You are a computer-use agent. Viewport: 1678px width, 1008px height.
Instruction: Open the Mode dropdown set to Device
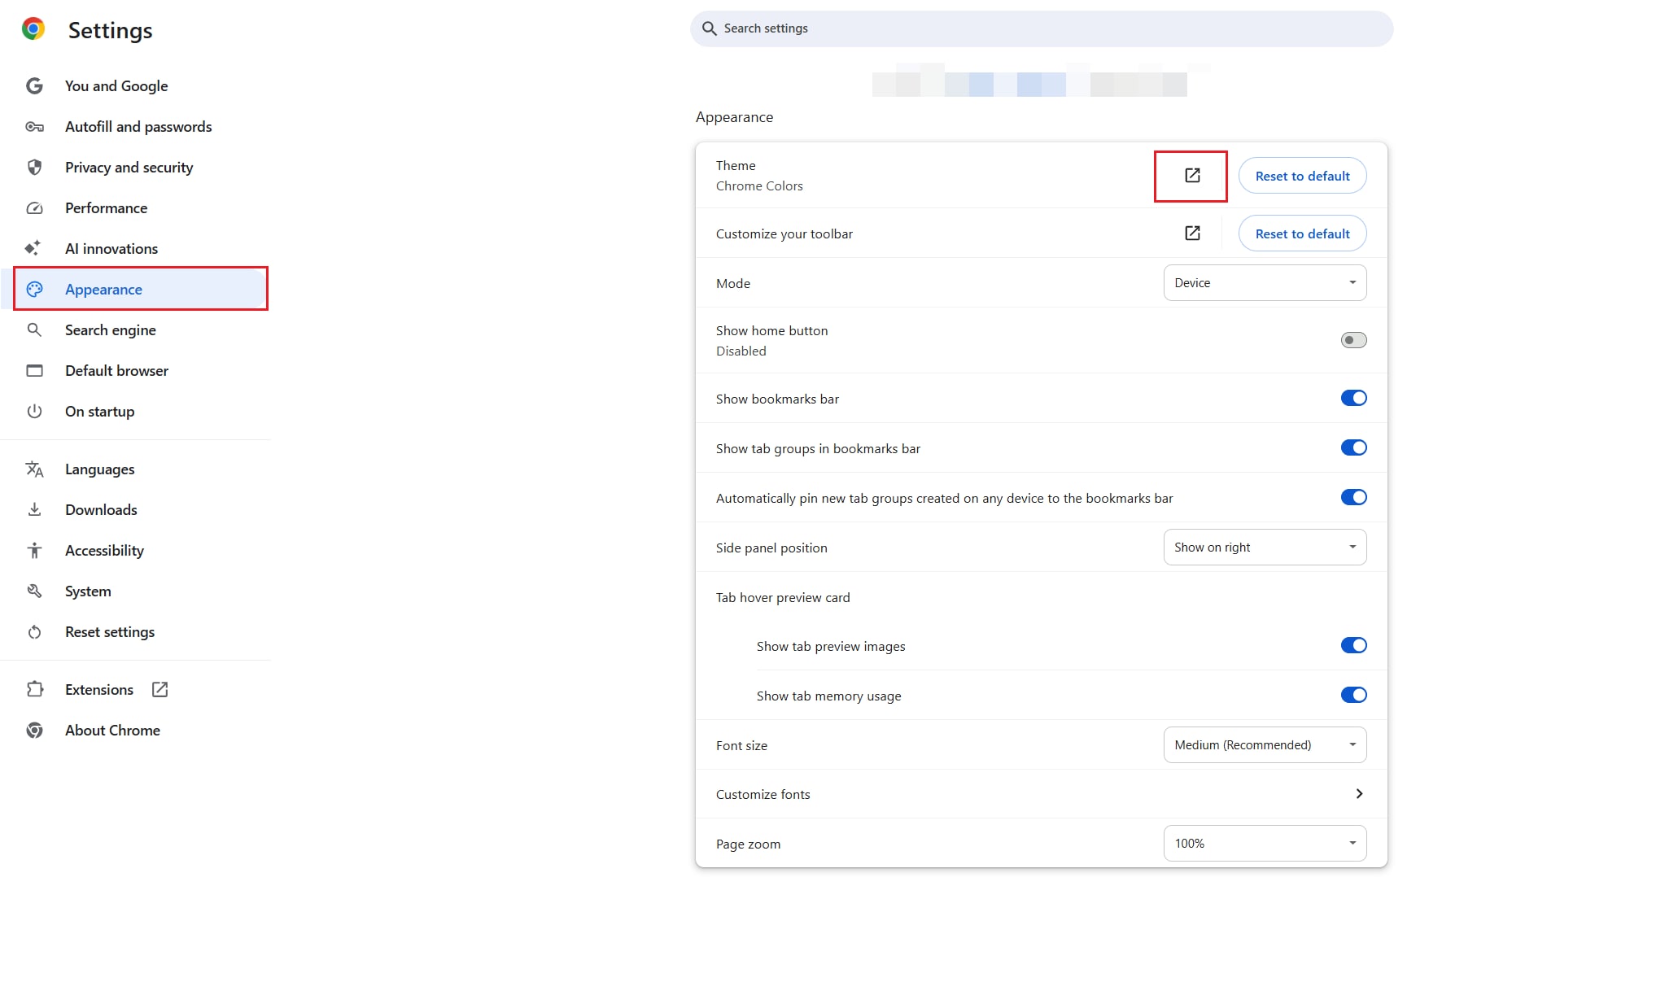pyautogui.click(x=1264, y=283)
